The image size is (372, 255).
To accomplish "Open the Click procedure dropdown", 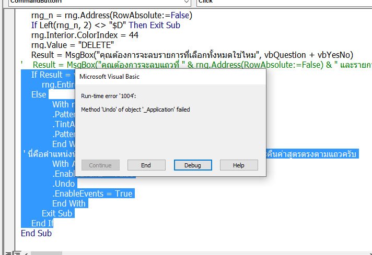I will pos(282,2).
